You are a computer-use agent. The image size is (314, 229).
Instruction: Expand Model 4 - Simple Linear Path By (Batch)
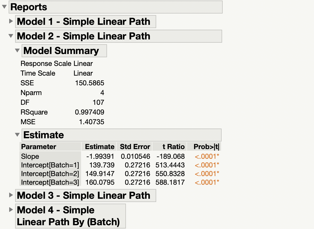[x=11, y=210]
